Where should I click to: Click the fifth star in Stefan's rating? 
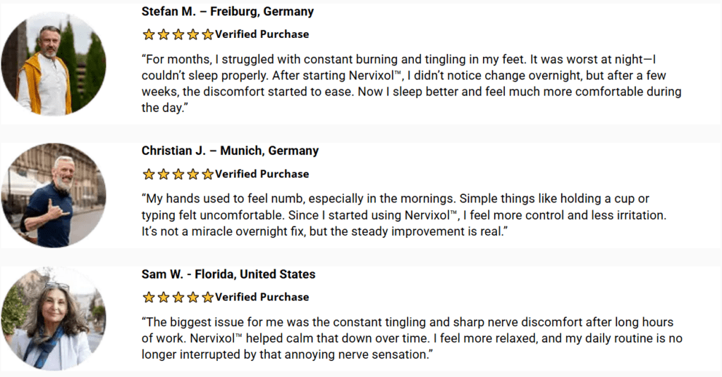click(208, 34)
